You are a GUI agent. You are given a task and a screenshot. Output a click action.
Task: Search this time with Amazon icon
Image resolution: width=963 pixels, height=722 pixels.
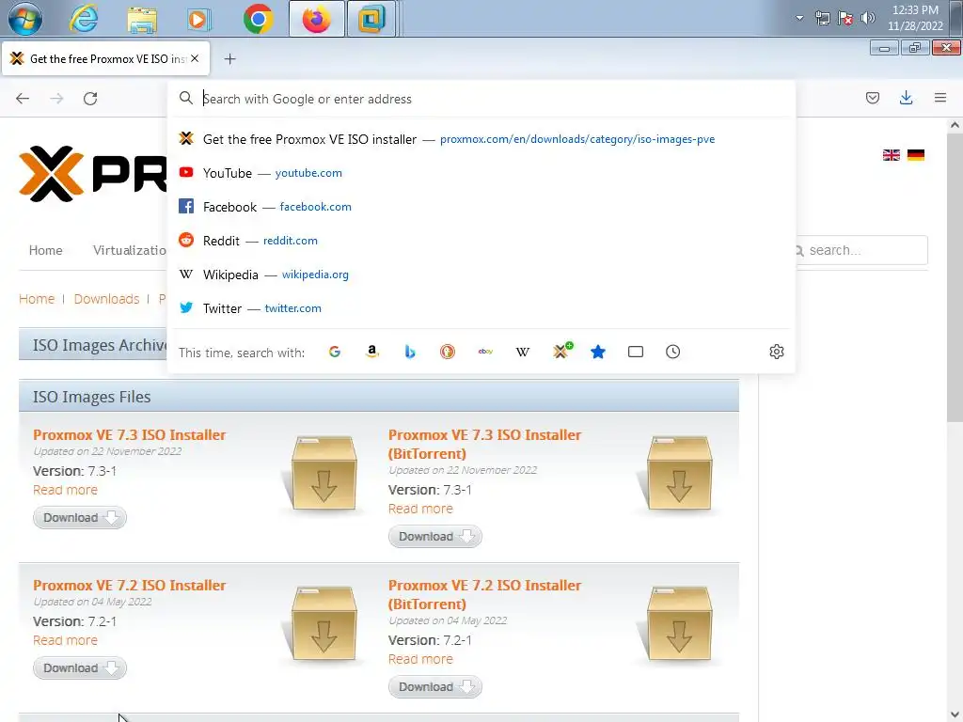(372, 352)
